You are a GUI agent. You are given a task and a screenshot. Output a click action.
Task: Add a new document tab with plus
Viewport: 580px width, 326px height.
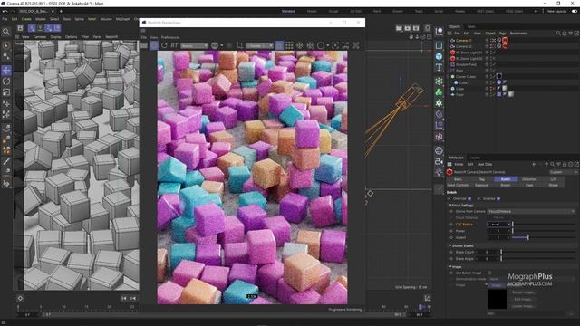click(61, 12)
